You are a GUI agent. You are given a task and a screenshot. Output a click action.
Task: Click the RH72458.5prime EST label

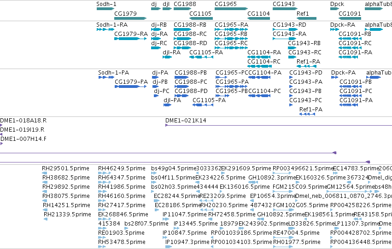click(x=232, y=214)
